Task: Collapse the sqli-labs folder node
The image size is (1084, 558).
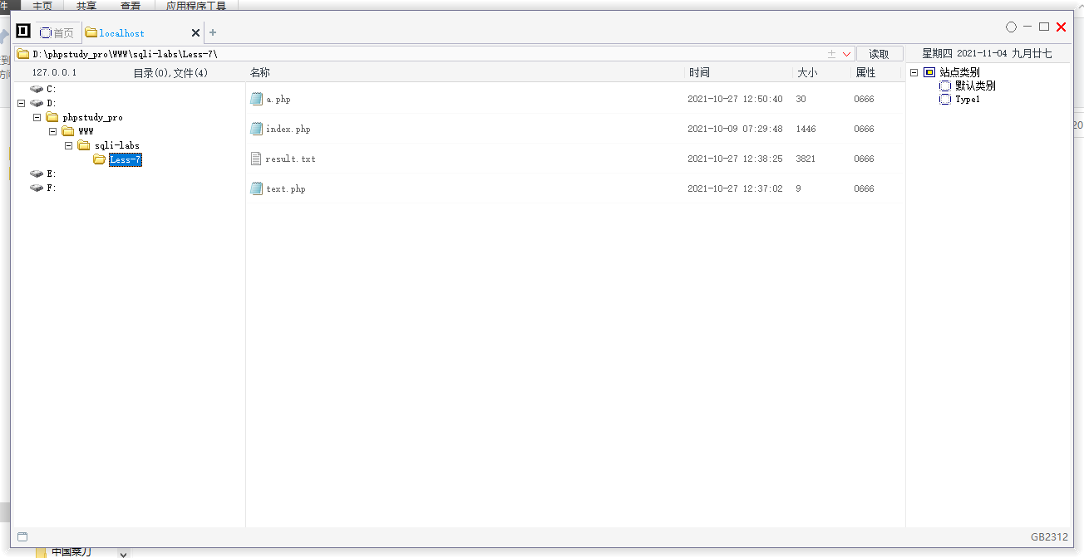Action: tap(69, 145)
